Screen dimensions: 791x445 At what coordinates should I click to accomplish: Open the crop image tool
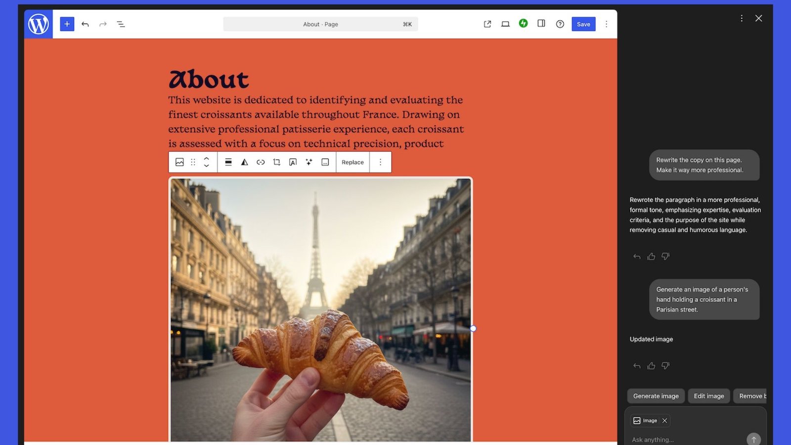point(277,162)
